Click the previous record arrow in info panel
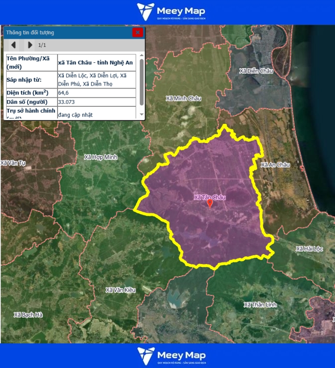 pyautogui.click(x=14, y=45)
